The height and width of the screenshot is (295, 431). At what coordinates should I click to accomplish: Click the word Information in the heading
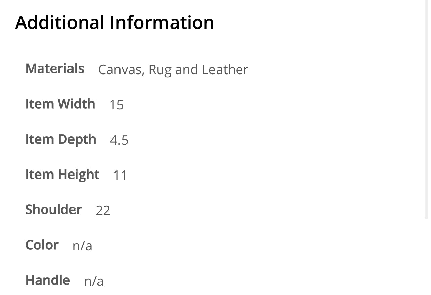162,22
